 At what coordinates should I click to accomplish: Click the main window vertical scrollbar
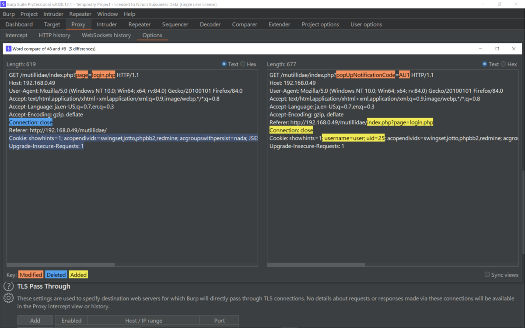click(x=523, y=211)
